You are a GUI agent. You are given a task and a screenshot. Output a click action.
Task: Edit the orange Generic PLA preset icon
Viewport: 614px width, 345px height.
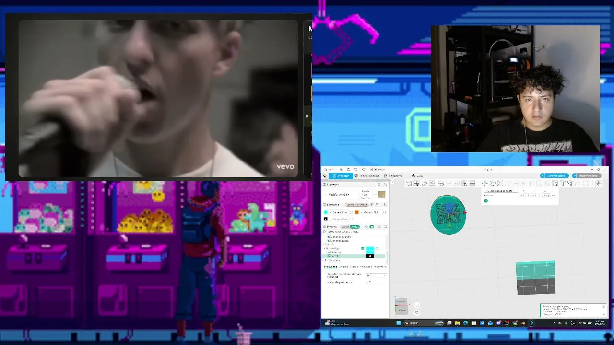(x=385, y=212)
